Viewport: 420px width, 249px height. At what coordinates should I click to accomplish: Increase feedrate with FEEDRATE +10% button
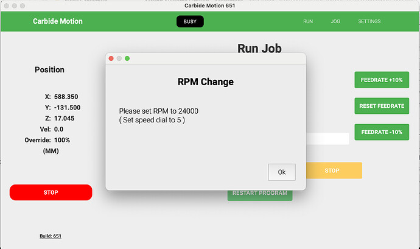click(382, 80)
